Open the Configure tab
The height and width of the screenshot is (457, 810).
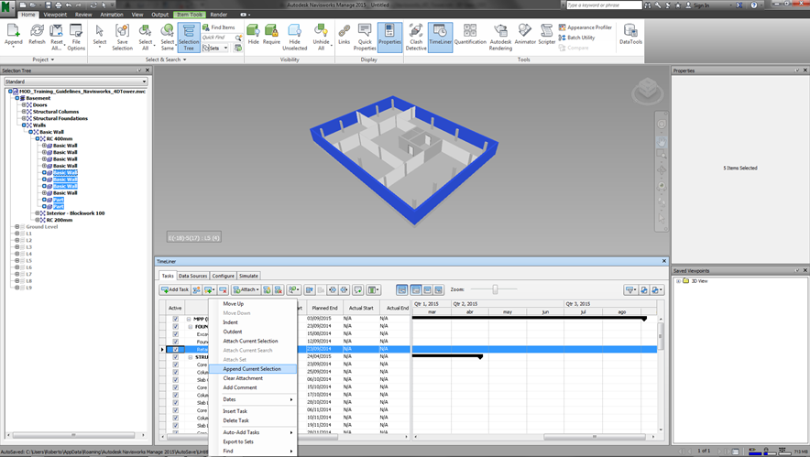(x=224, y=276)
